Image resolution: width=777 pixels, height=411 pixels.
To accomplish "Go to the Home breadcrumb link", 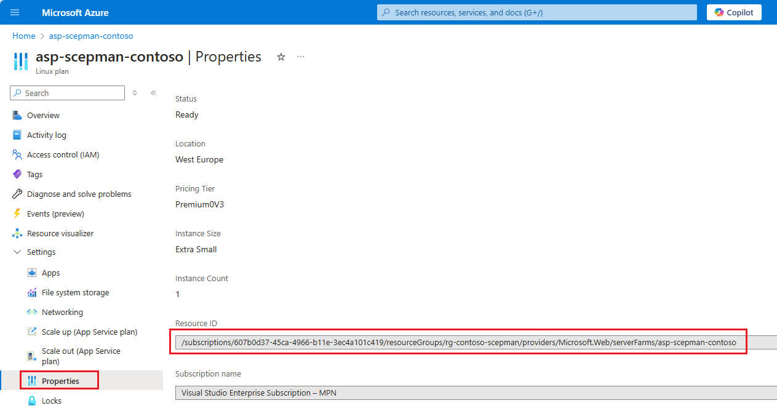I will (x=23, y=36).
